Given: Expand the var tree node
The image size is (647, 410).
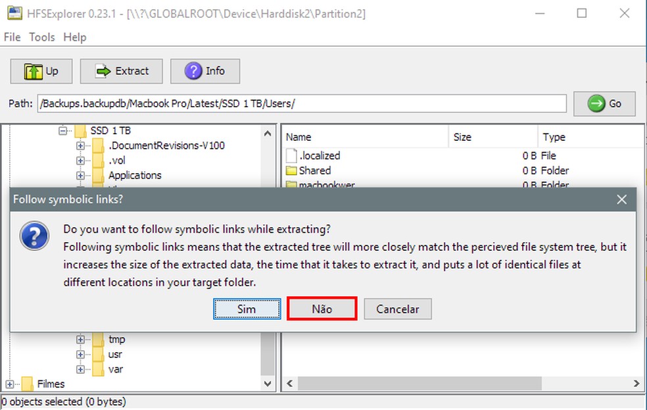Looking at the screenshot, I should coord(80,369).
